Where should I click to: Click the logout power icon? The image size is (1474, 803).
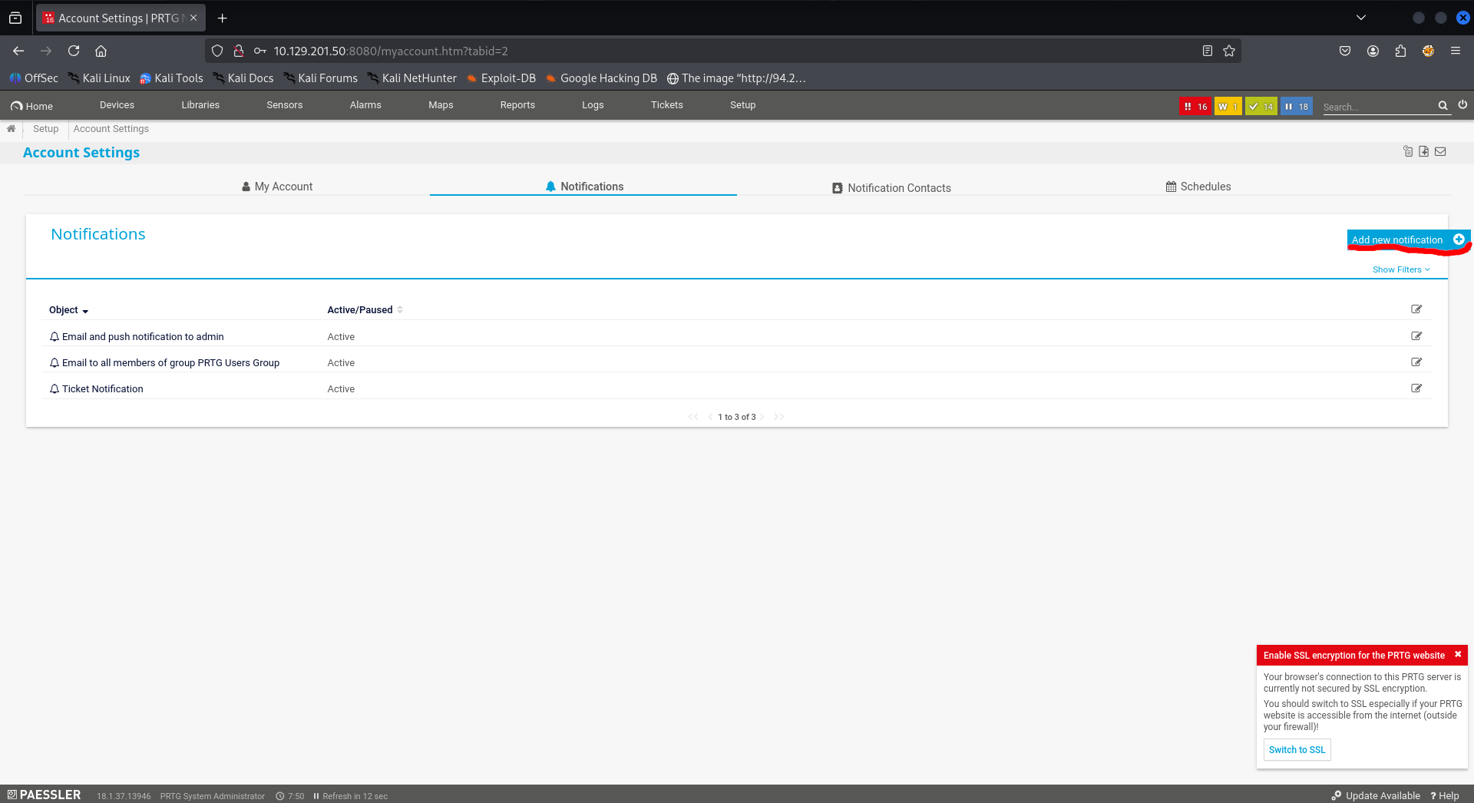(x=1462, y=105)
